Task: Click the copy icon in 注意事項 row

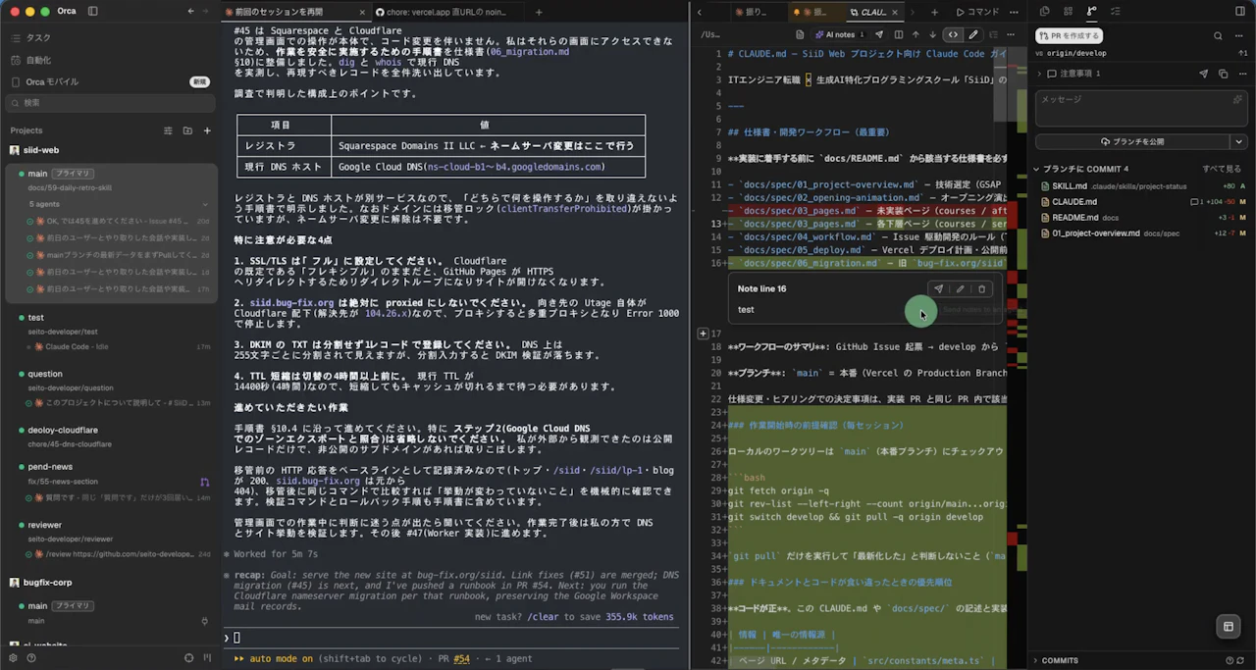Action: [x=1223, y=74]
